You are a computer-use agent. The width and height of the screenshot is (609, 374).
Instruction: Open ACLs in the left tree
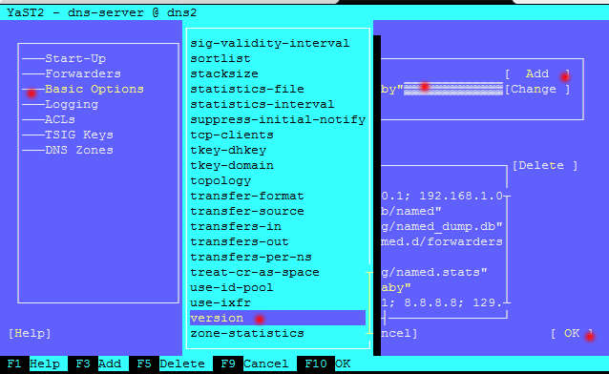pos(60,119)
